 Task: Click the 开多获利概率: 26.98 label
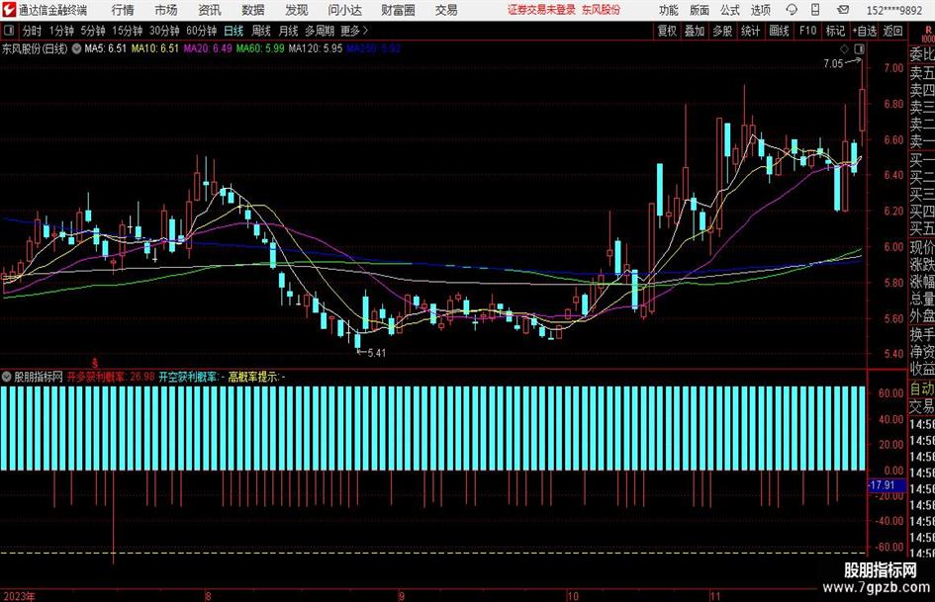click(x=110, y=377)
